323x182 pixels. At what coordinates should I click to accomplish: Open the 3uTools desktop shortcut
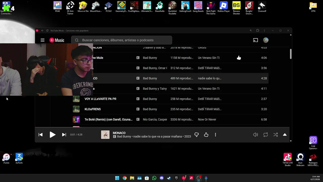(19, 158)
